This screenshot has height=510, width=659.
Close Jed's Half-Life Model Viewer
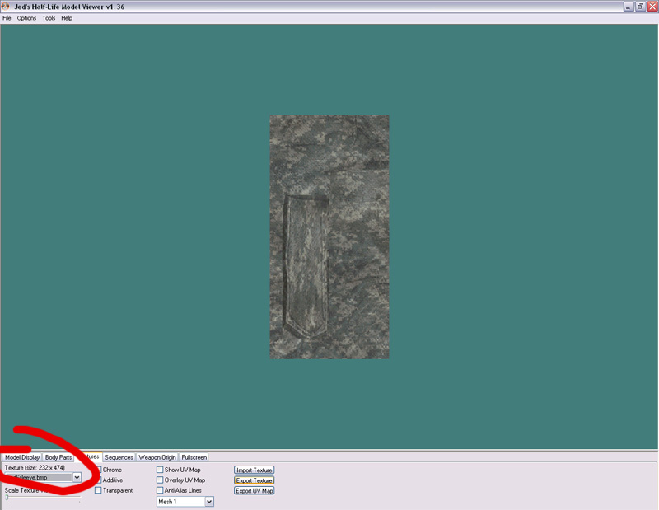(x=652, y=6)
